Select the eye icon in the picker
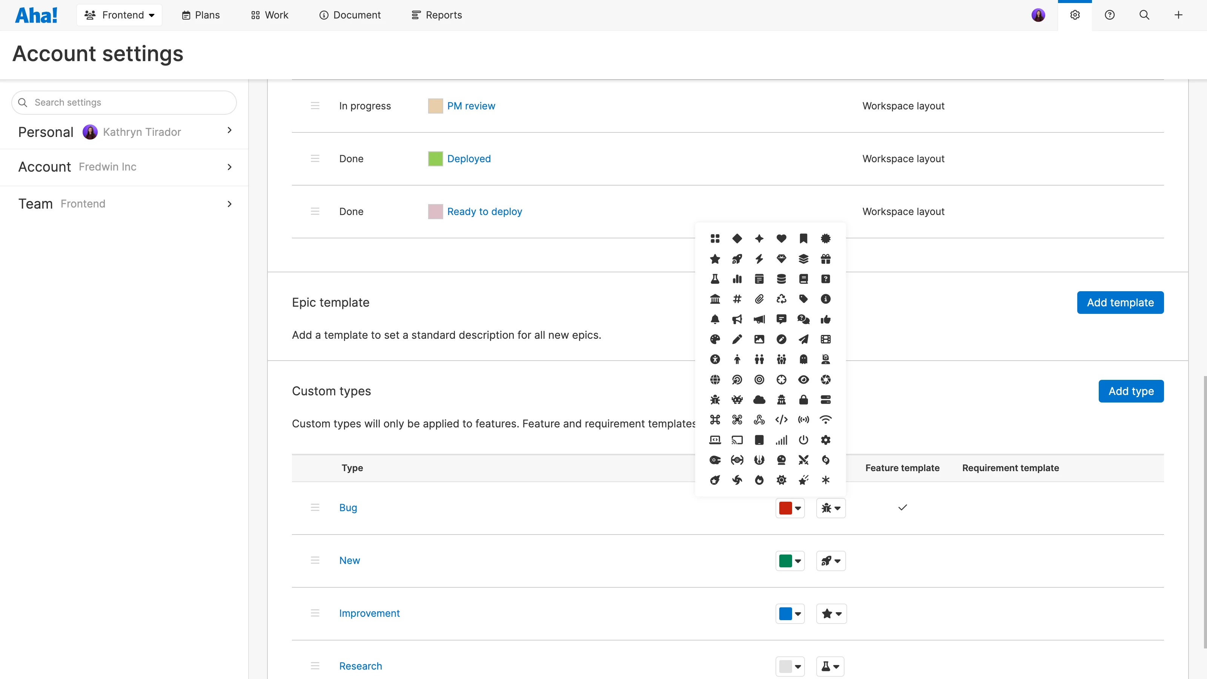The height and width of the screenshot is (679, 1207). pyautogui.click(x=803, y=379)
